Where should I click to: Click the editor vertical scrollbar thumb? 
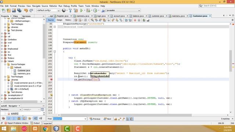[x=231, y=61]
